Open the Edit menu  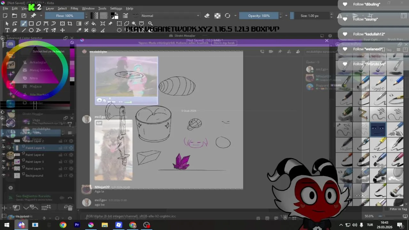tap(15, 9)
